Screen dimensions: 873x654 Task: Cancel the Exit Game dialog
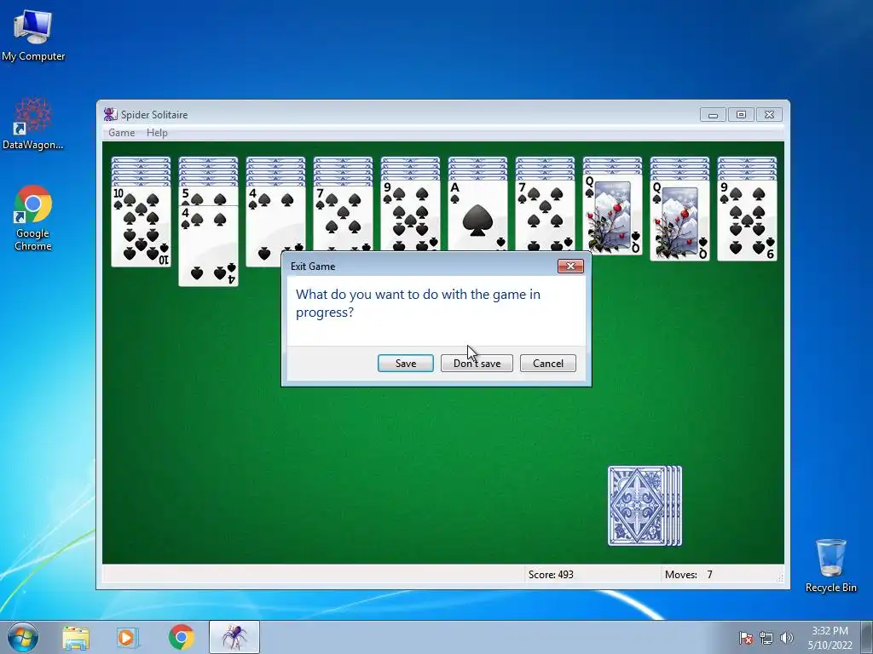548,363
